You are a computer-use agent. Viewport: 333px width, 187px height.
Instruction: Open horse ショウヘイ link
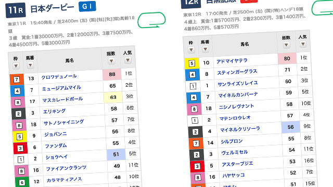click(57, 157)
